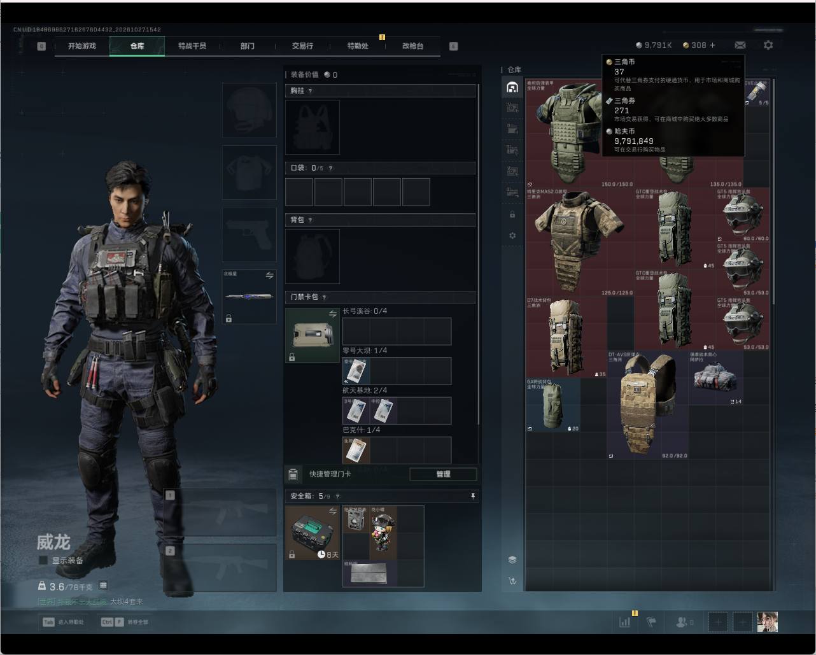Screen dimensions: 816x655
Task: Click the 胸挂 help question mark
Action: coord(311,91)
